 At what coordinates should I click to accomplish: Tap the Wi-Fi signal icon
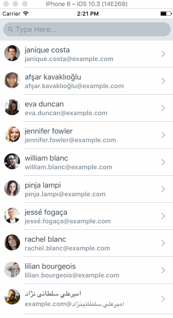[26, 14]
